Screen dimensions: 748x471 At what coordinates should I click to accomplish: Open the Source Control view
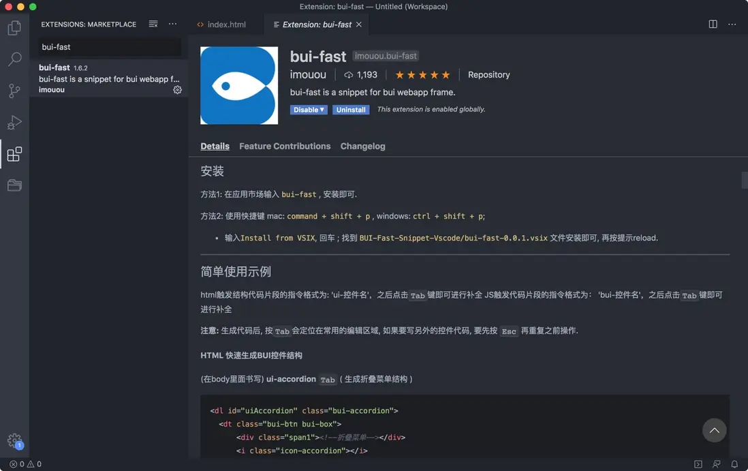[14, 91]
